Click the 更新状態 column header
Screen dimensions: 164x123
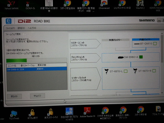42,65
